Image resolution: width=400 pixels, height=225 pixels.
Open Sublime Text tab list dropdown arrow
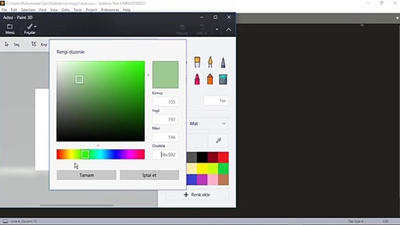pos(397,18)
